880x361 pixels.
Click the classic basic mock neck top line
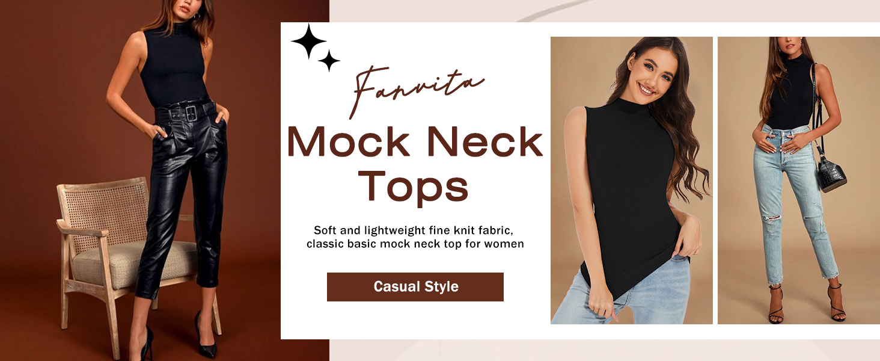click(415, 244)
